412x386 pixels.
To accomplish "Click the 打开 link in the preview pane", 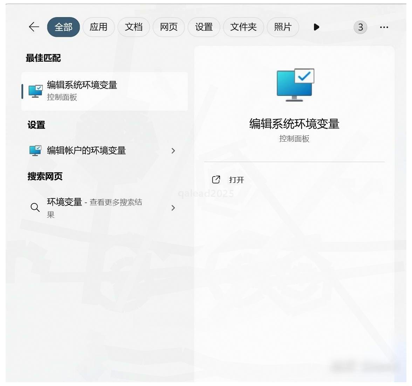I will tap(236, 180).
